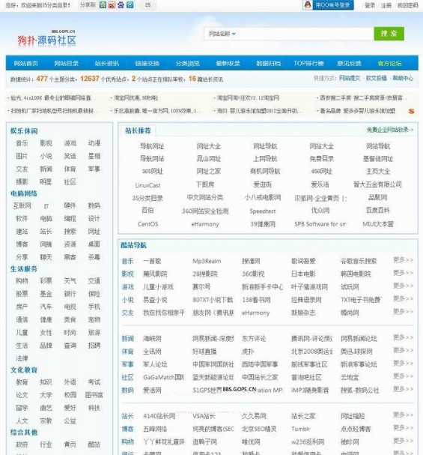Share to Qzone with the yellow star icon

(x=103, y=4)
